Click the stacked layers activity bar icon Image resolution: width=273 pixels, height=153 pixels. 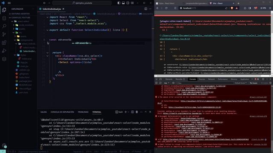pos(4,59)
